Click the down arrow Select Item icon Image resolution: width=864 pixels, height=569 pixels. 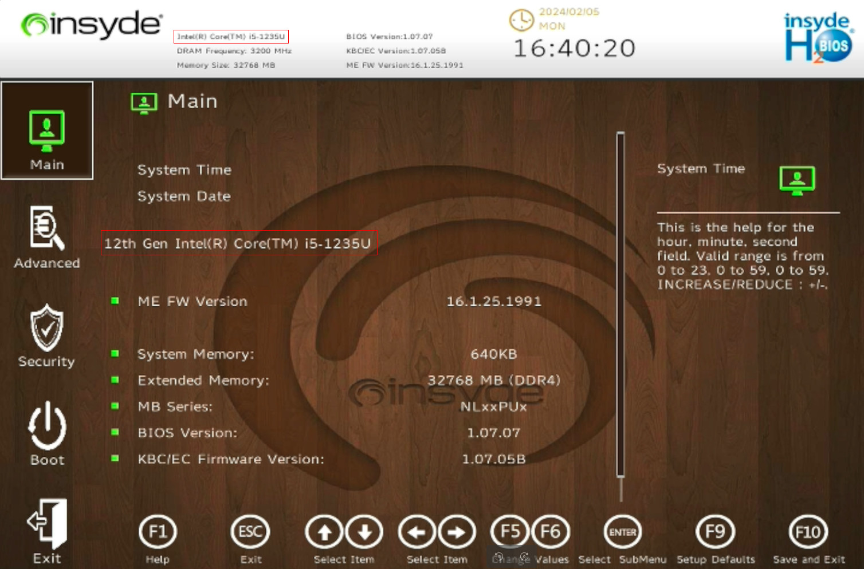point(364,532)
